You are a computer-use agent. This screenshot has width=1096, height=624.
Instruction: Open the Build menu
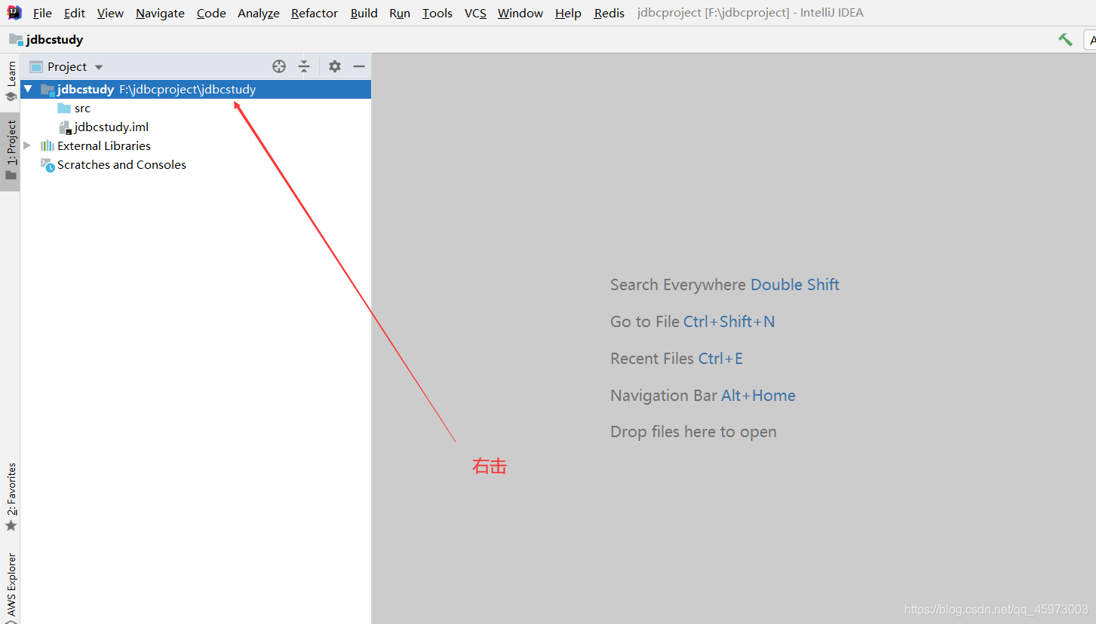(364, 13)
